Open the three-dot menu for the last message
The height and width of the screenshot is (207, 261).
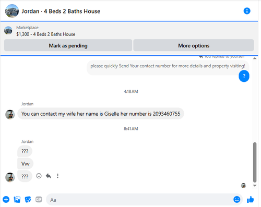[57, 176]
